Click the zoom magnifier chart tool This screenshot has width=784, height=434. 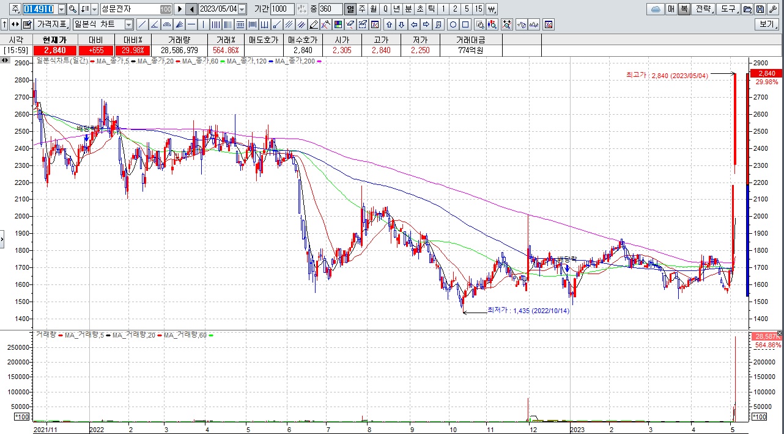(x=480, y=24)
